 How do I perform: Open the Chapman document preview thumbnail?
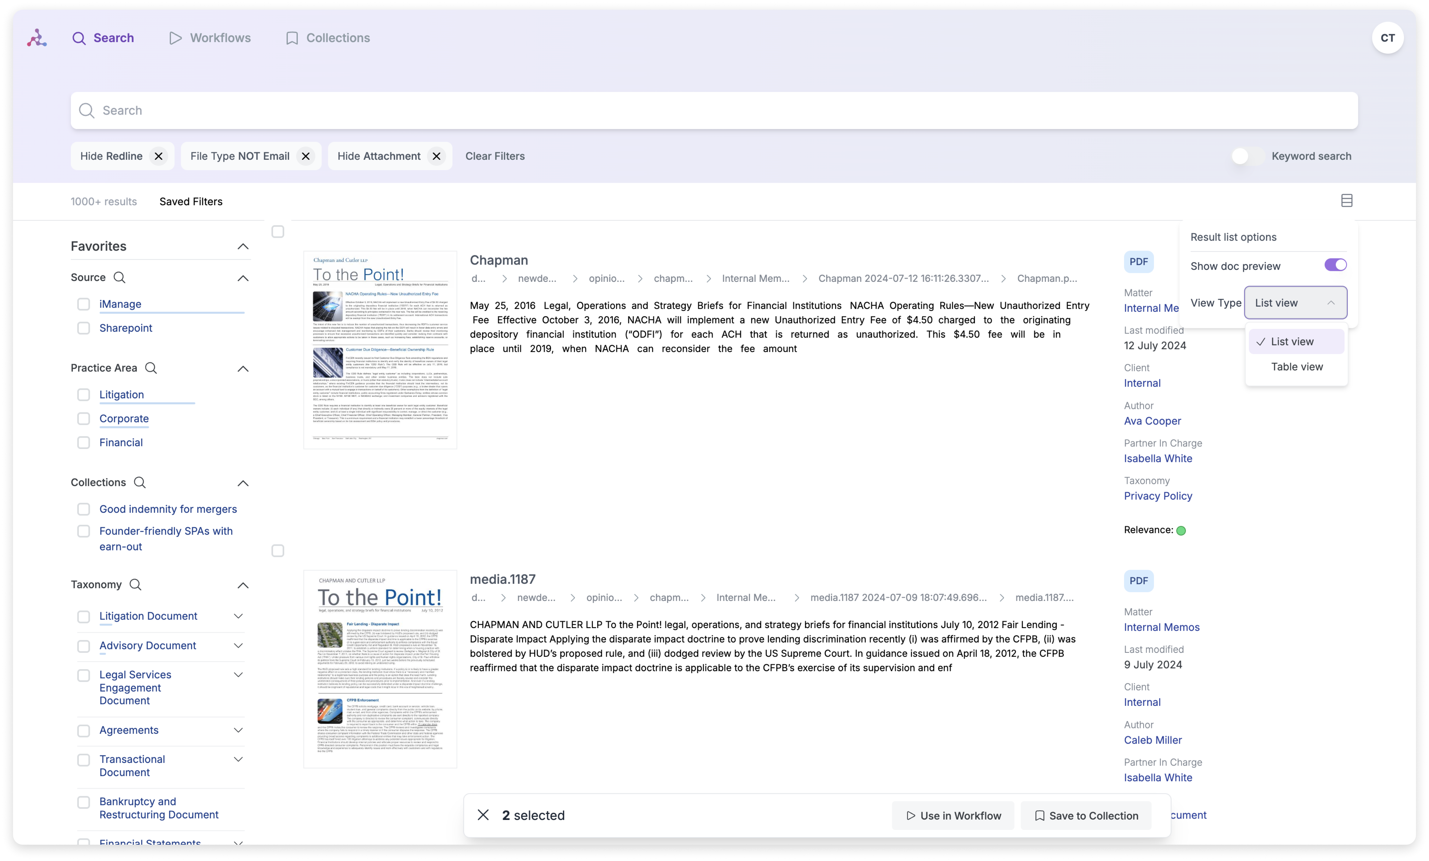tap(380, 350)
